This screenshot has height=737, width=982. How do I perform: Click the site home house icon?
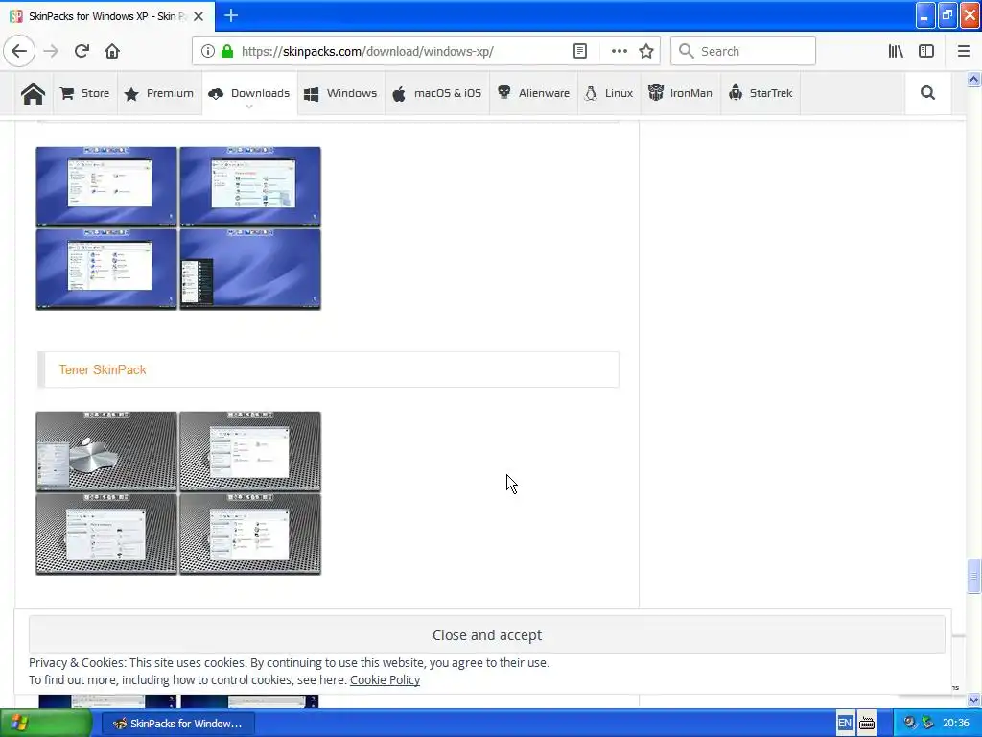(x=33, y=93)
